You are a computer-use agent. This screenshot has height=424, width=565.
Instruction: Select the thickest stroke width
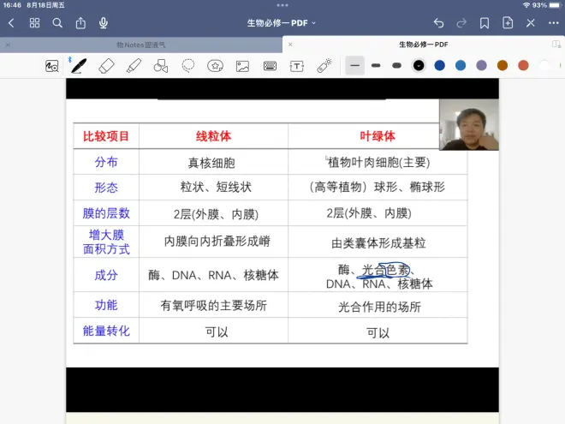(396, 65)
